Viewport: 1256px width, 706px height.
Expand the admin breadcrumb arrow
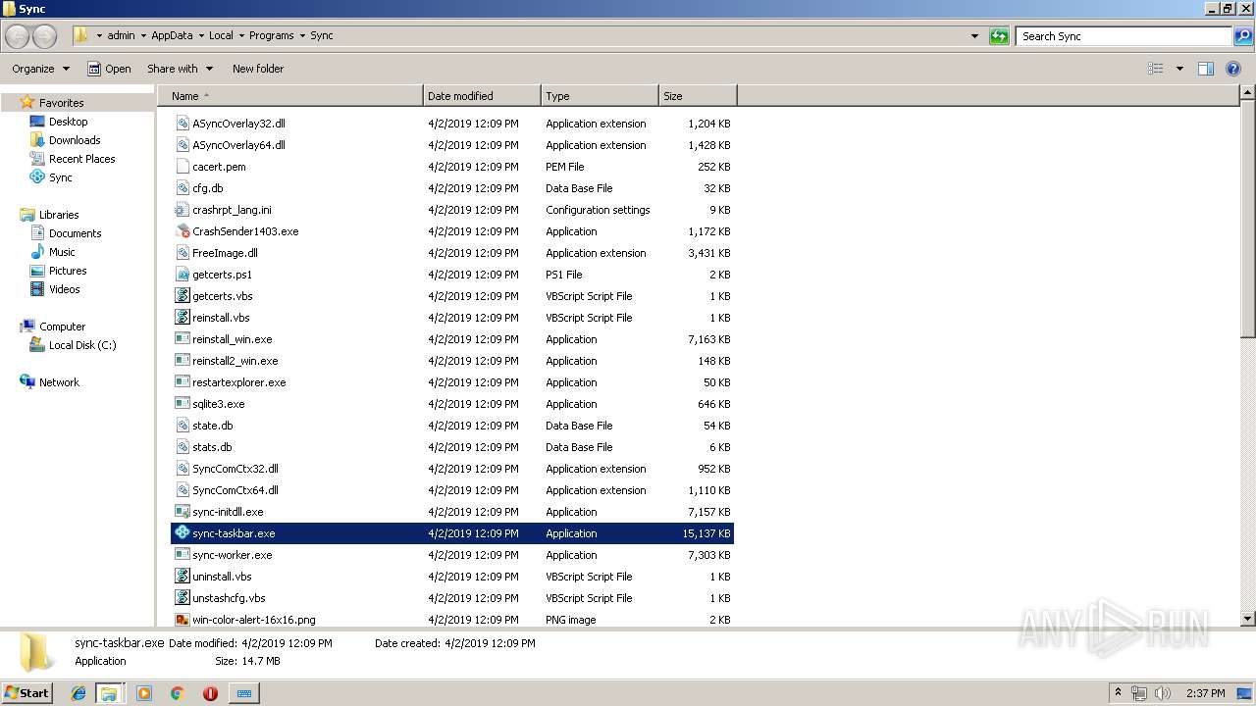[143, 36]
